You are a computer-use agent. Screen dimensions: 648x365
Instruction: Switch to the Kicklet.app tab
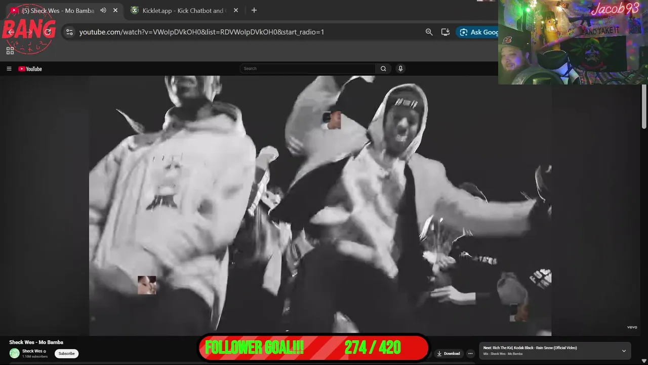point(183,10)
